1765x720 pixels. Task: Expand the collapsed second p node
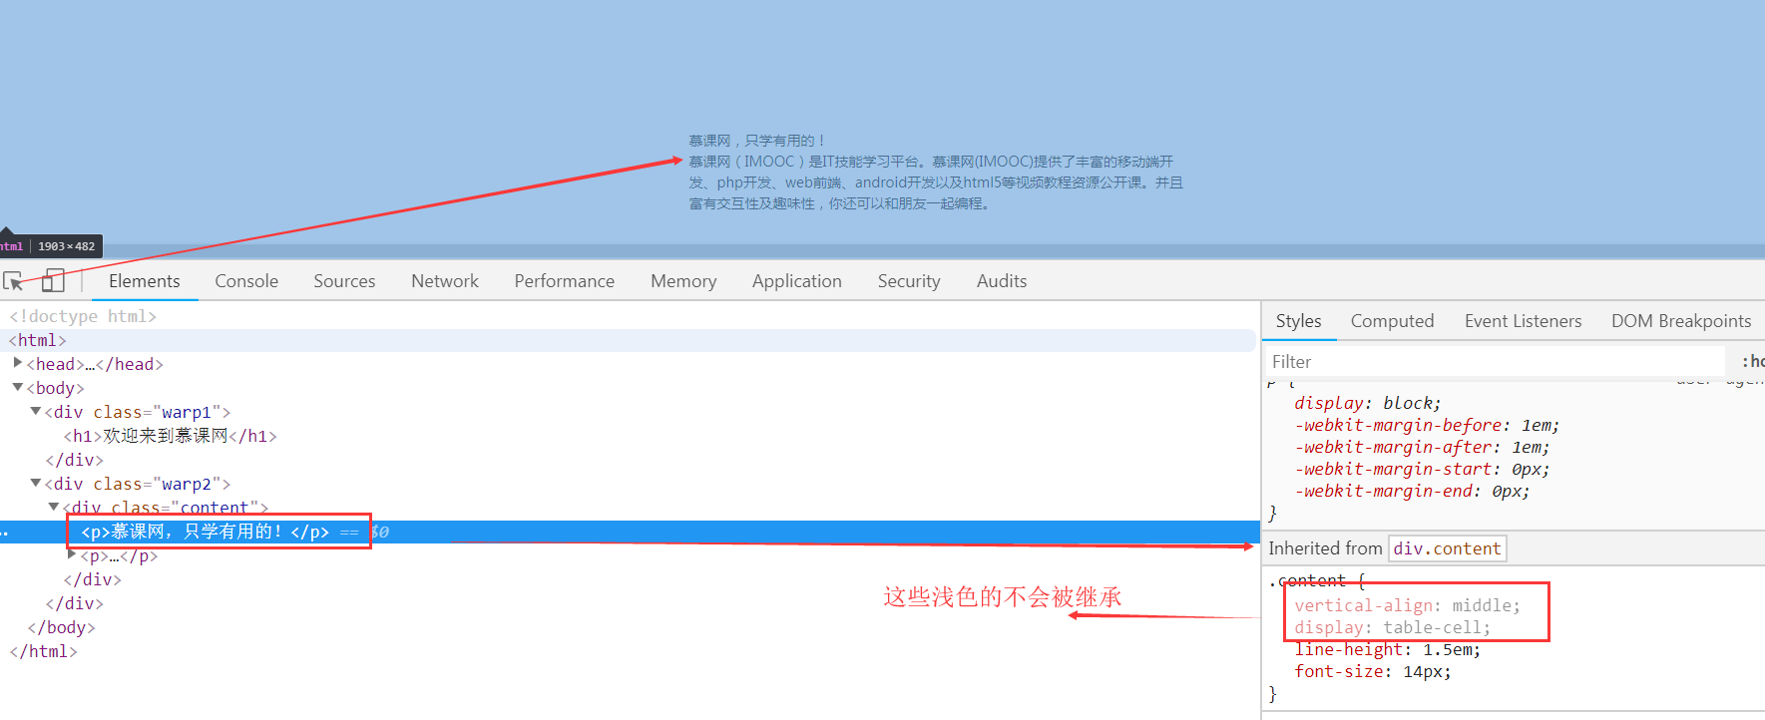[x=72, y=555]
